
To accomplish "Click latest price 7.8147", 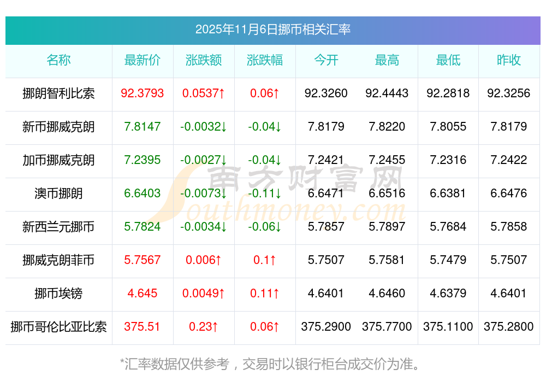I will [x=142, y=126].
